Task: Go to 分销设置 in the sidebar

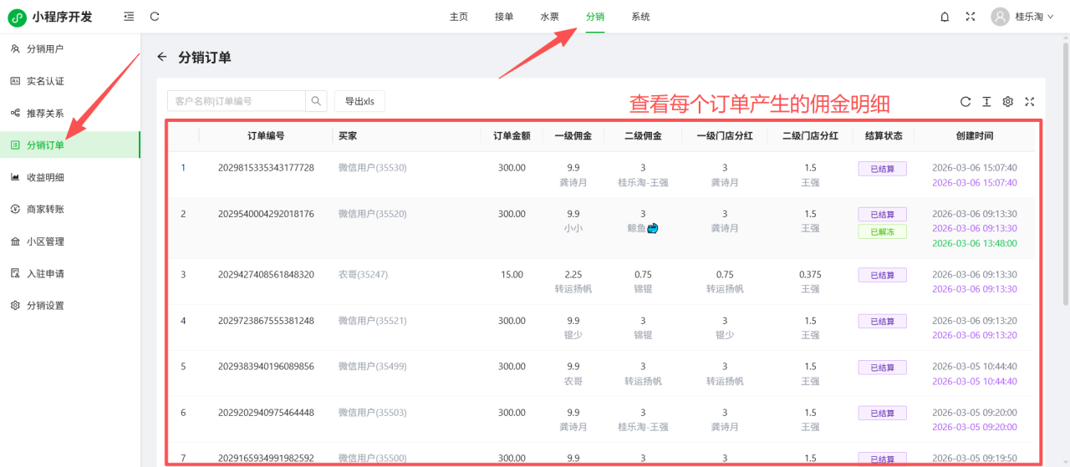Action: tap(45, 306)
